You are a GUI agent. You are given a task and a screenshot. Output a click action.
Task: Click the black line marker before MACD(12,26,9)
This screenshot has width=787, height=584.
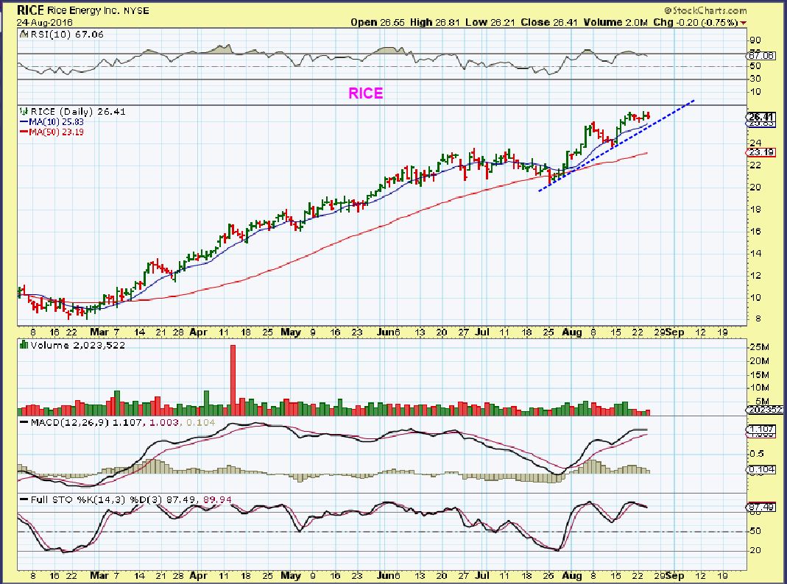tap(24, 423)
